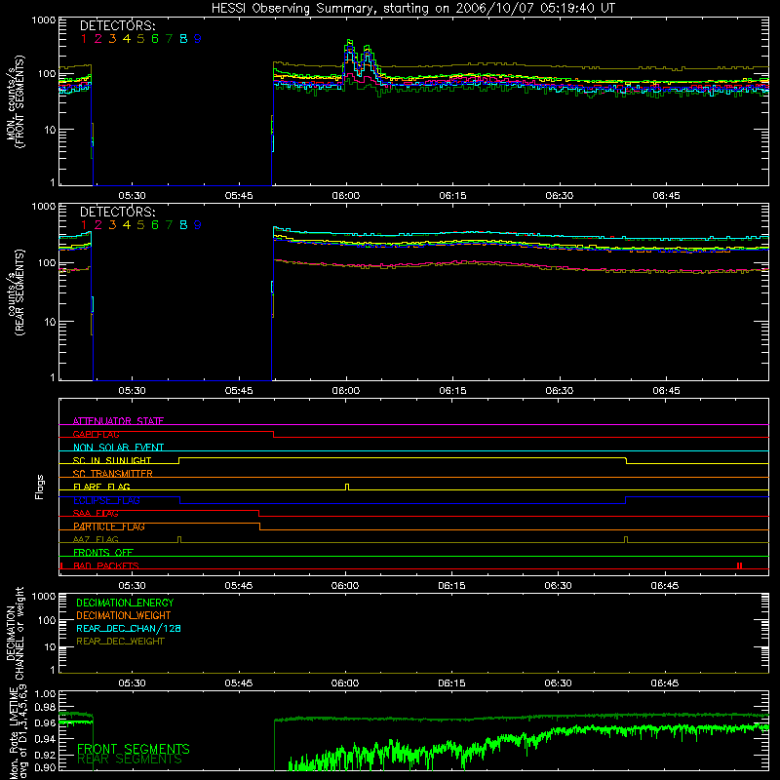Select the REAR_DEC_CHAN/128 legend entry
Image resolution: width=780 pixels, height=780 pixels.
pos(129,628)
